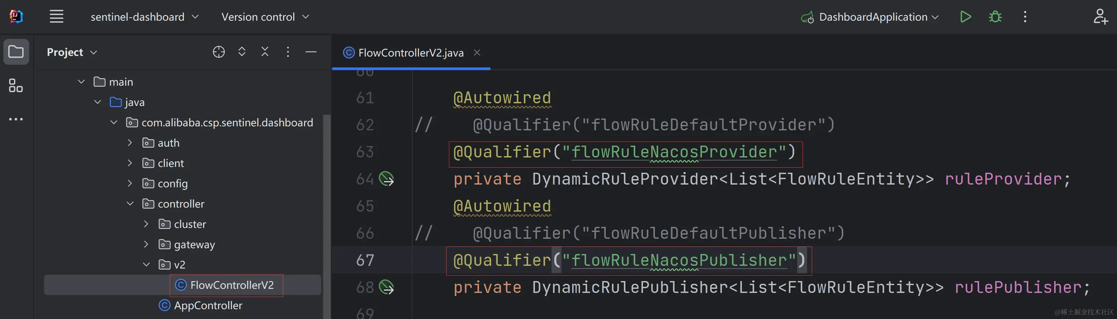This screenshot has width=1117, height=319.
Task: Click the Select Opened File crosshair icon
Action: pos(219,52)
